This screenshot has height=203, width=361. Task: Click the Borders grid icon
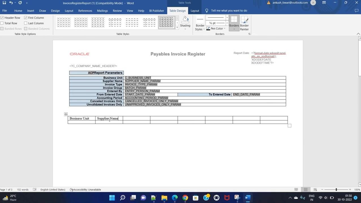[234, 19]
